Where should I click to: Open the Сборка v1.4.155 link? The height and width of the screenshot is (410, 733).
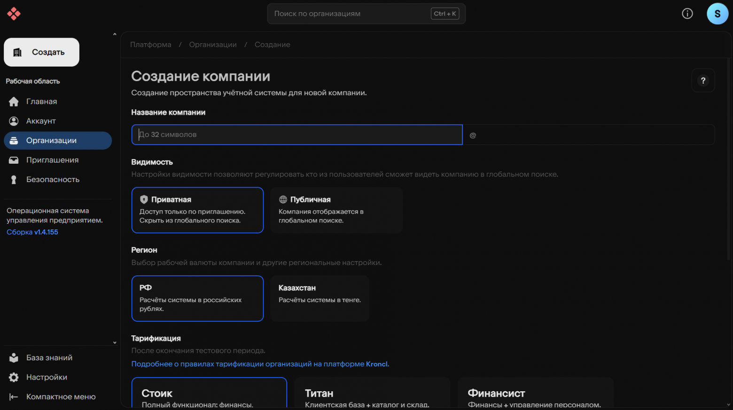32,232
